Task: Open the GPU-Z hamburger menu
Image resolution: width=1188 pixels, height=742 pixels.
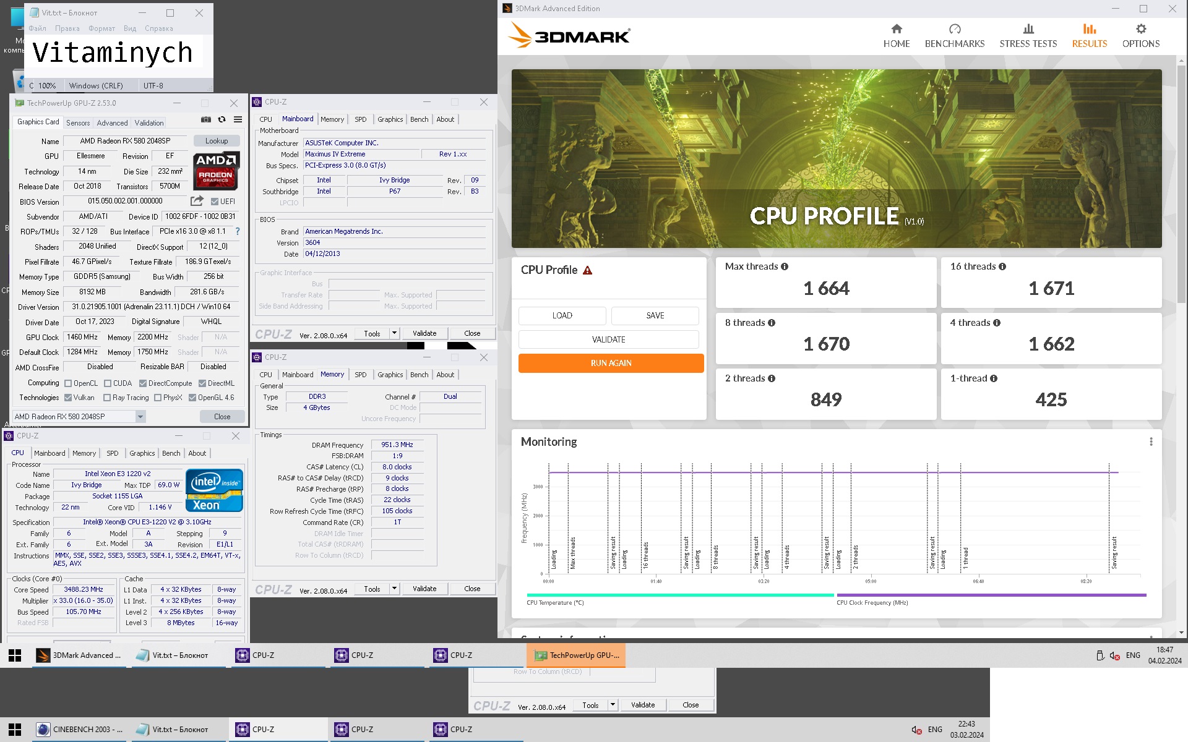Action: coord(238,120)
